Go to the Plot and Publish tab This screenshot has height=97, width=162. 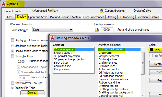click(x=60, y=17)
